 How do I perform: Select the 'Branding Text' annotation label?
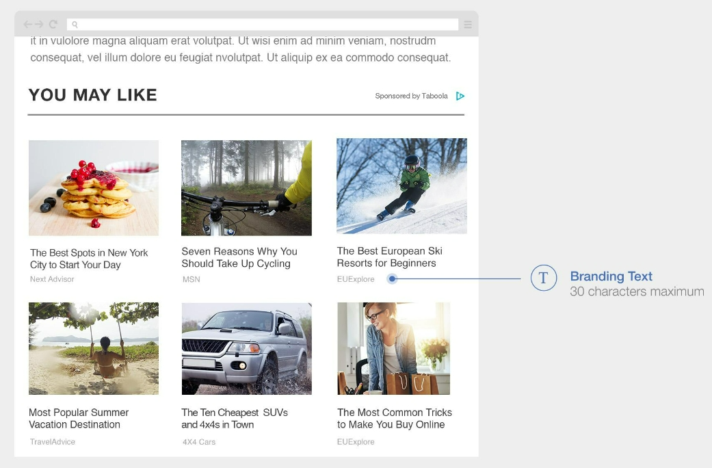click(x=611, y=276)
